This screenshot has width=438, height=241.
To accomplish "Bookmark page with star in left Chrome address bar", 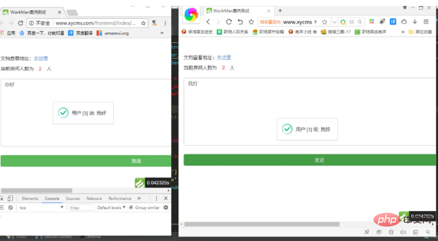I will click(x=143, y=23).
